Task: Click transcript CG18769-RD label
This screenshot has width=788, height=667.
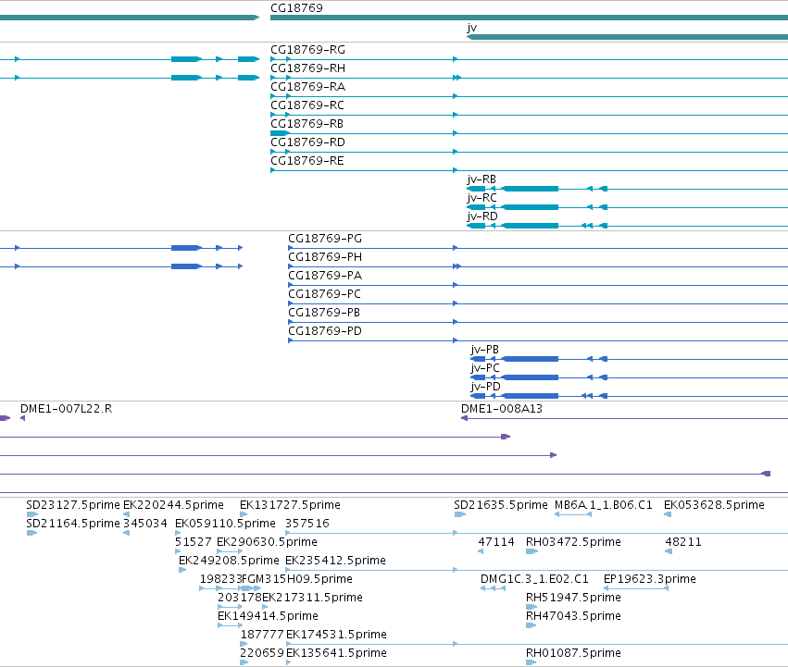Action: pos(307,142)
